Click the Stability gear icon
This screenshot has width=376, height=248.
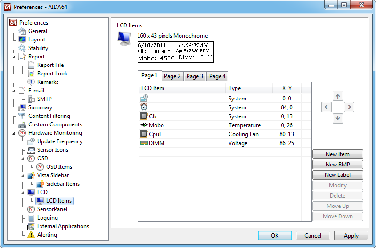pyautogui.click(x=22, y=48)
